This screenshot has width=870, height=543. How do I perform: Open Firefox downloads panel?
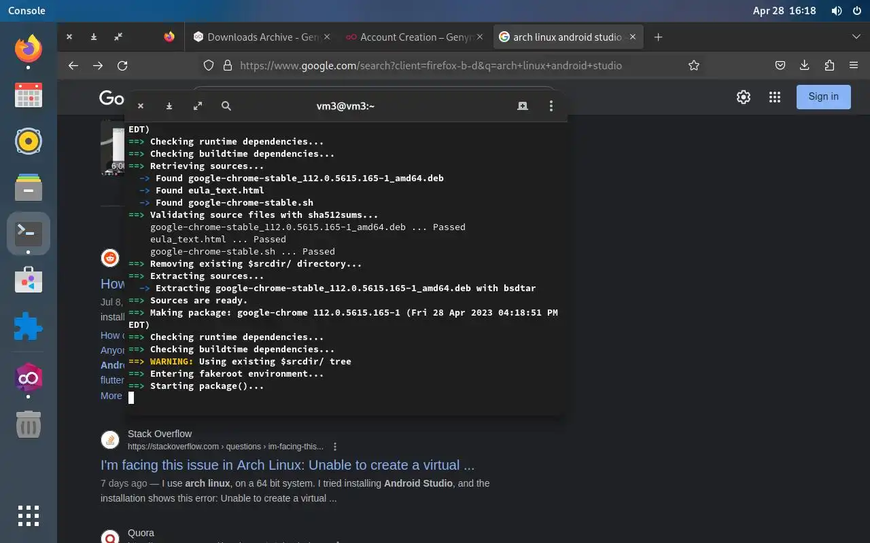pos(805,66)
